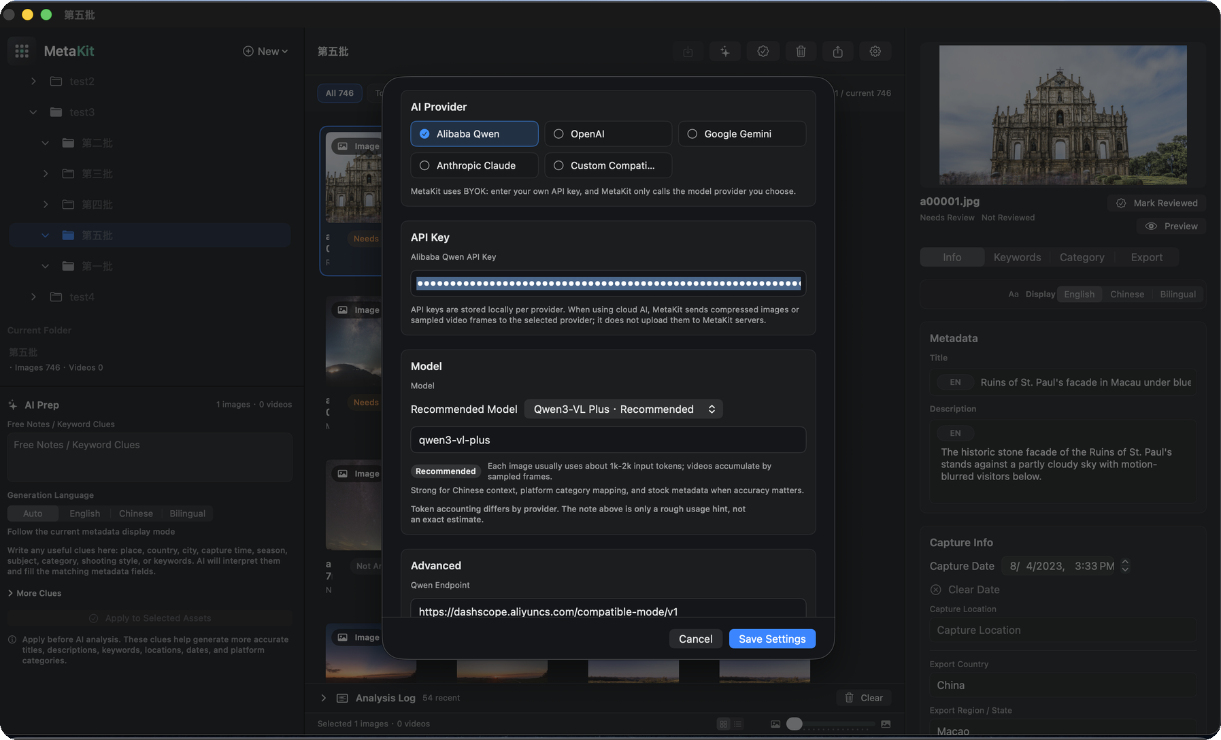Click the share/export toolbar icon

click(838, 52)
